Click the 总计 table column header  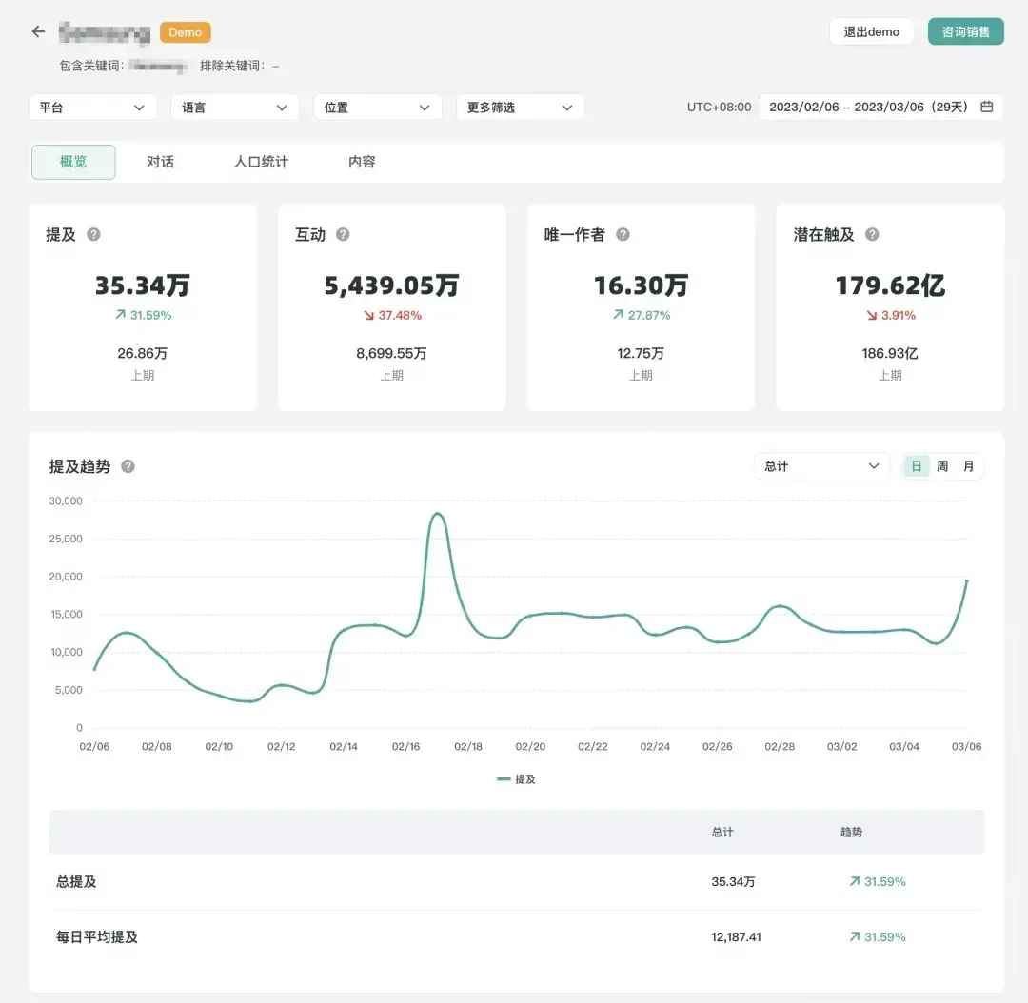coord(722,832)
